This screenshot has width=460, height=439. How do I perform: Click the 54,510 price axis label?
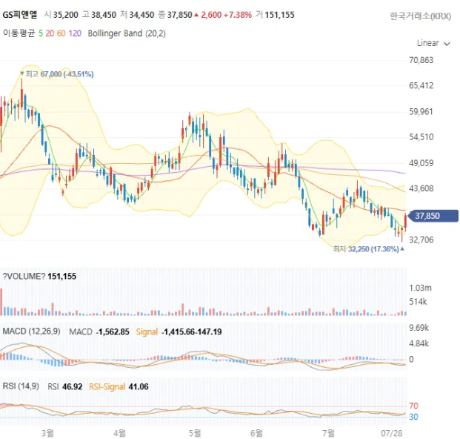click(x=421, y=137)
